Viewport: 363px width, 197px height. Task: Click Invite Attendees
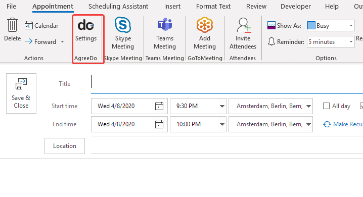pos(243,33)
